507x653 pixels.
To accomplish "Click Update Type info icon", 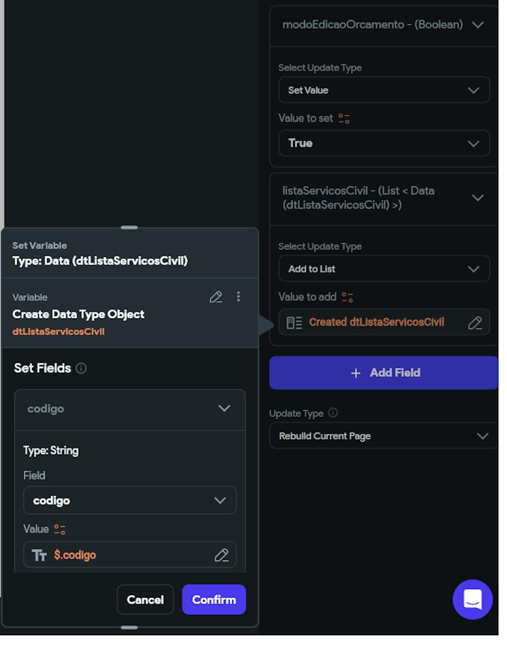I will (x=333, y=413).
